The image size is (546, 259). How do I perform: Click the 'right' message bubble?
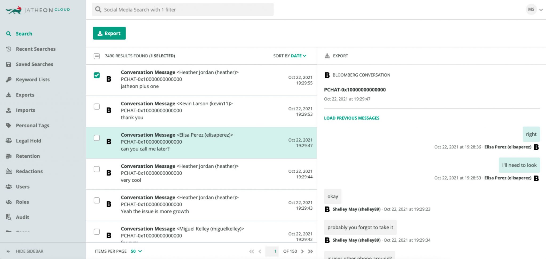[x=531, y=134]
